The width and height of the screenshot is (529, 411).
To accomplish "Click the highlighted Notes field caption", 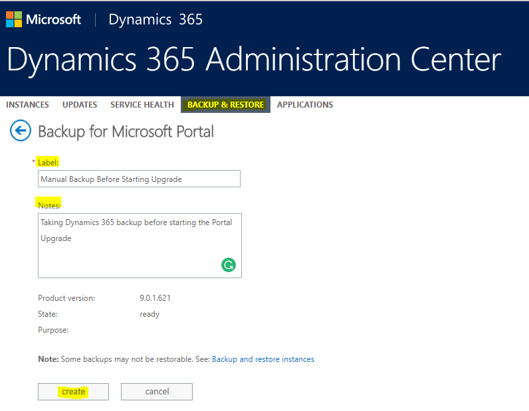I will (49, 205).
